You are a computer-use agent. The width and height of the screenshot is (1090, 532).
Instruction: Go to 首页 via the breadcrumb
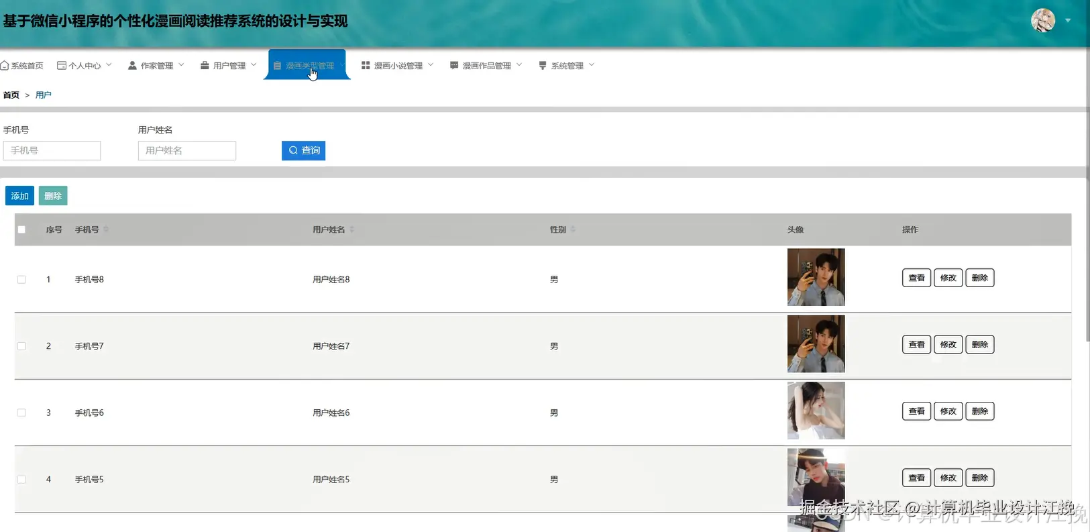click(x=11, y=95)
